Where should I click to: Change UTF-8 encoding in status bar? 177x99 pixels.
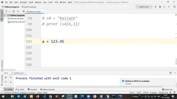click(x=145, y=93)
